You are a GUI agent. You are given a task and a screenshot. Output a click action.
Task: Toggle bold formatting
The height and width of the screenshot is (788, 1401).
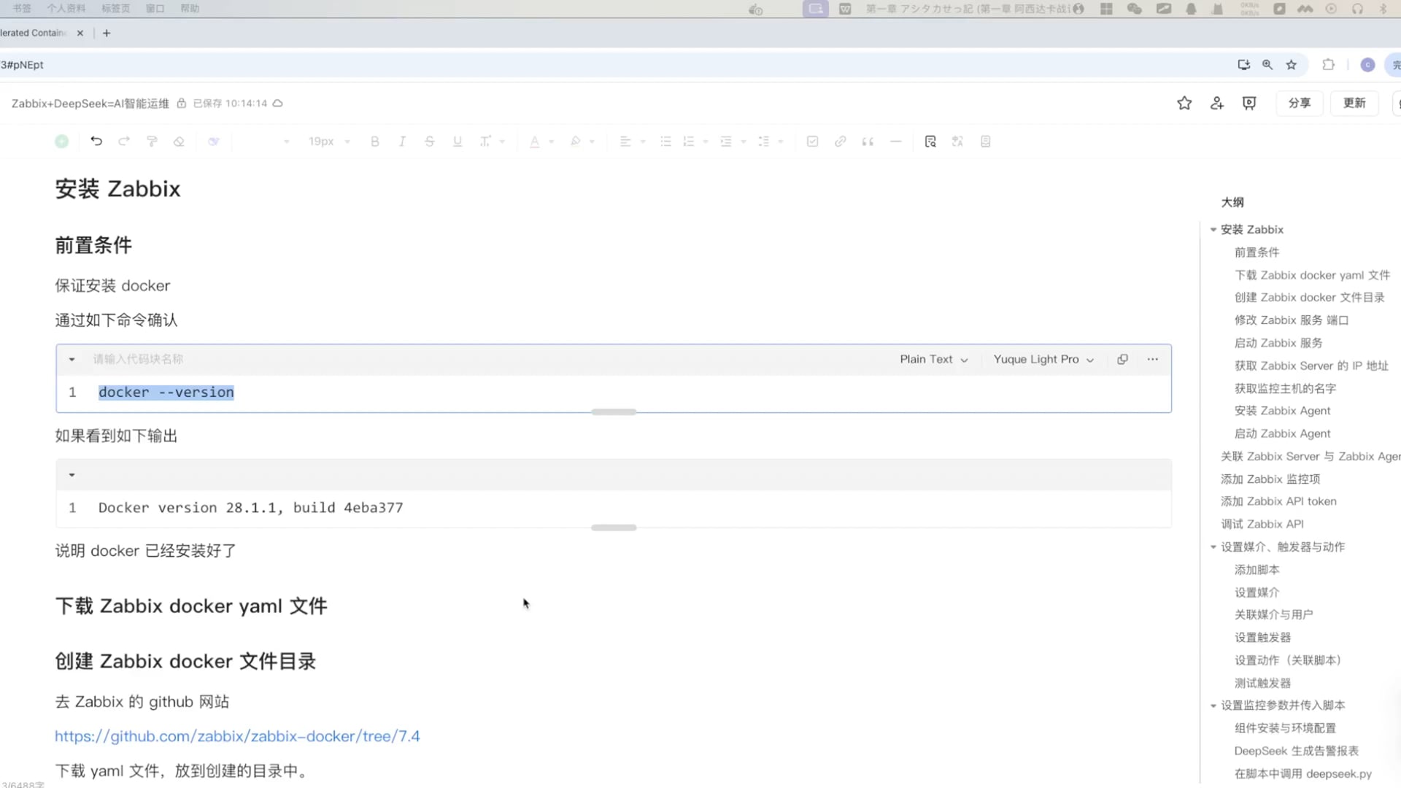(374, 142)
